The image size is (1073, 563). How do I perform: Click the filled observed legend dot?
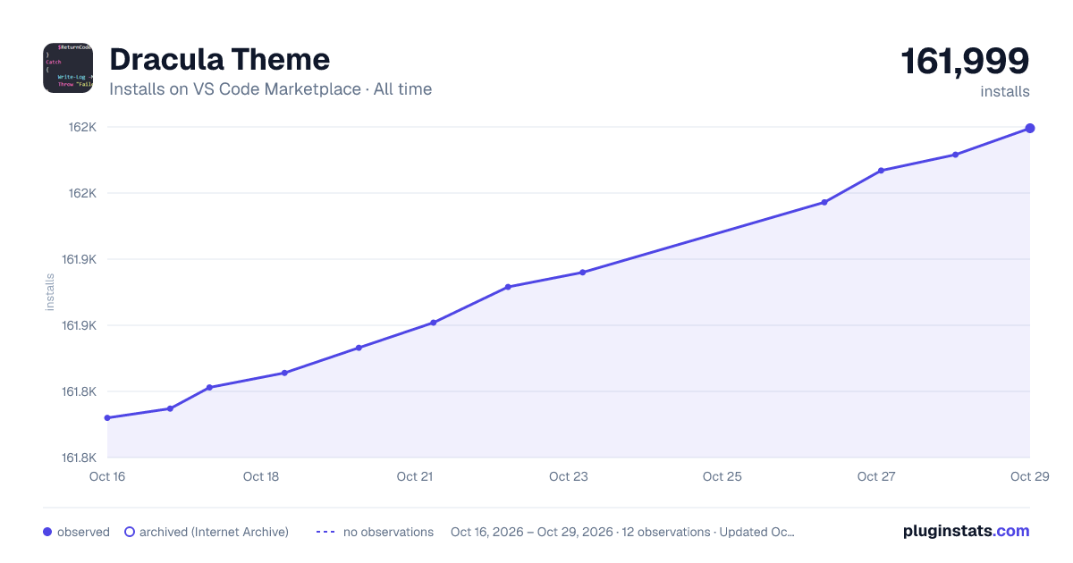click(47, 532)
